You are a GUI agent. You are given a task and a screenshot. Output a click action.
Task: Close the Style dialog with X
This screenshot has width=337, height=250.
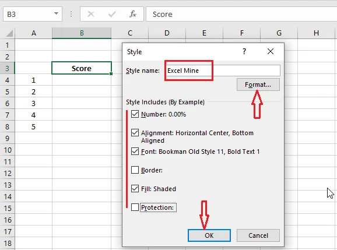[x=271, y=51]
